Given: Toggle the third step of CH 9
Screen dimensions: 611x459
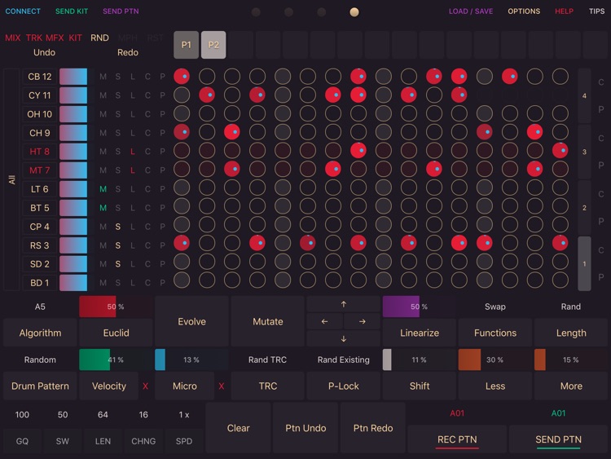Looking at the screenshot, I should tap(232, 132).
